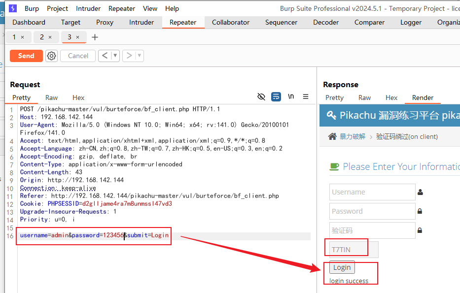Select Repeater tab 2
The height and width of the screenshot is (293, 460).
(41, 37)
